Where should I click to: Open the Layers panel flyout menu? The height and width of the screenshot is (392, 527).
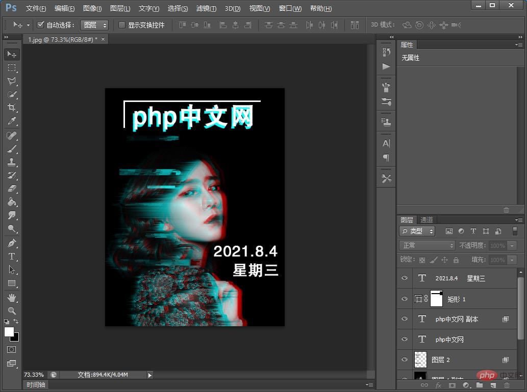(519, 220)
